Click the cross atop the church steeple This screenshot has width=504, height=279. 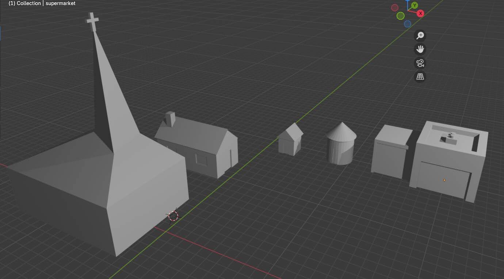click(92, 21)
